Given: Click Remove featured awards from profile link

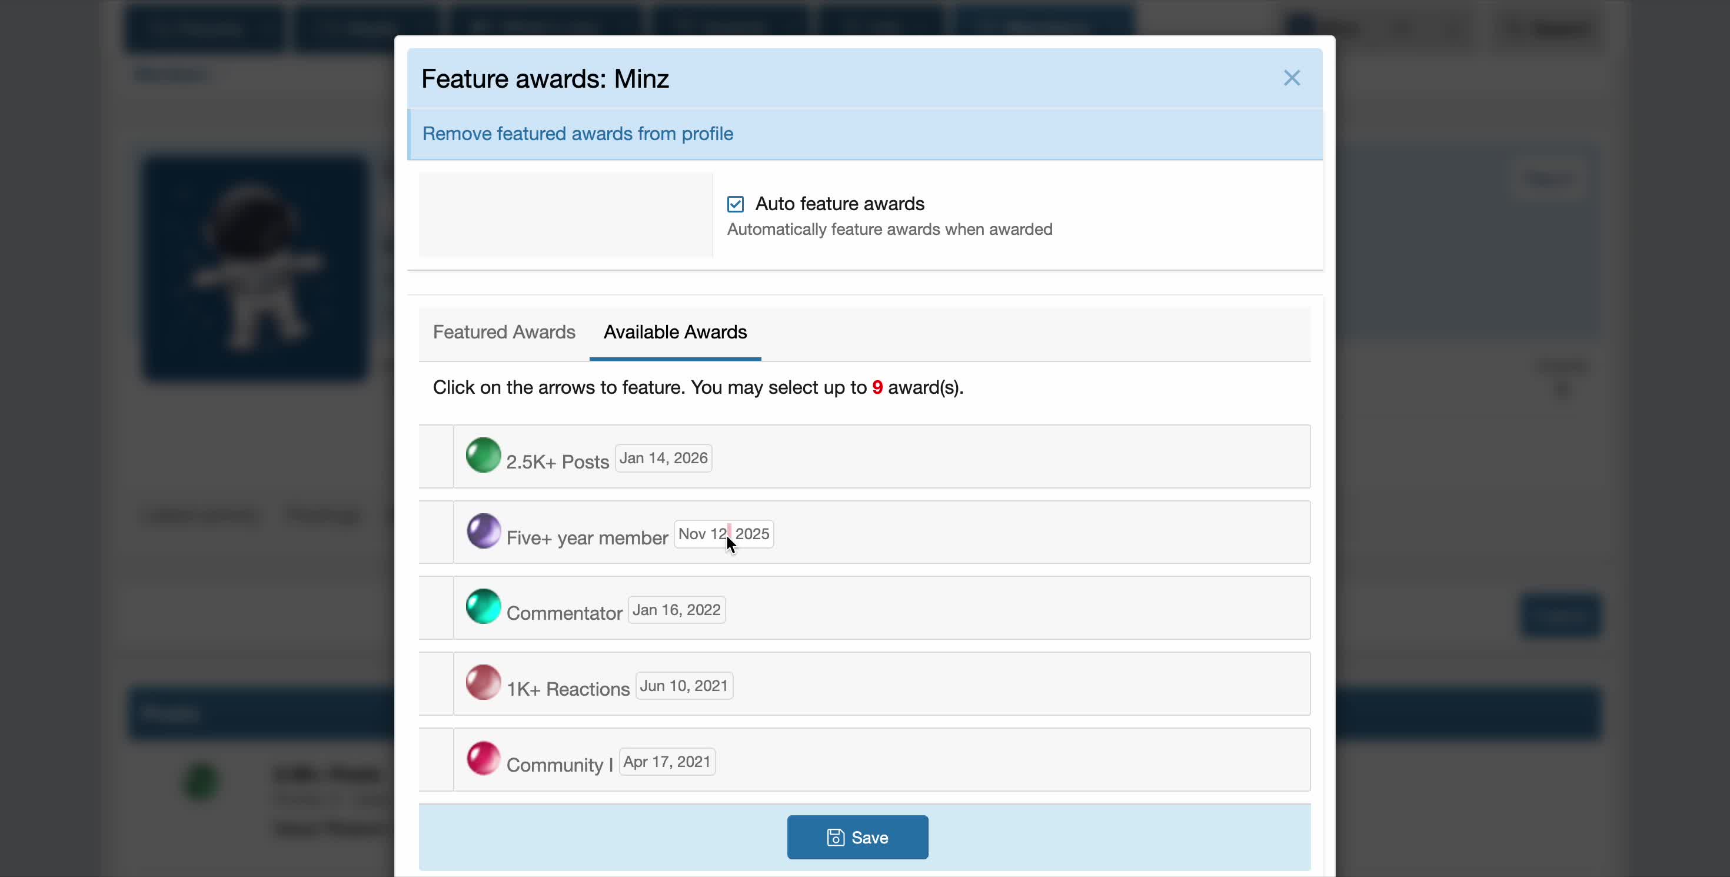Looking at the screenshot, I should tap(578, 134).
